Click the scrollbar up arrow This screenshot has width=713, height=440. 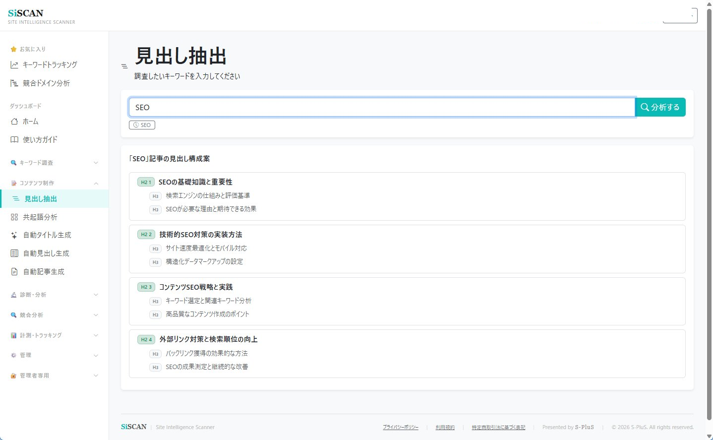(709, 4)
